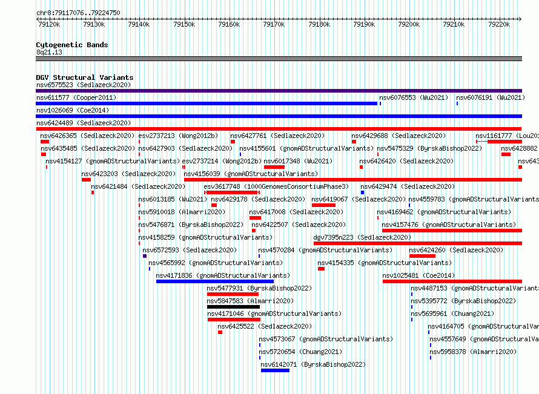Click the red esv3617748 variant bar
This screenshot has height=394, width=539.
[x=232, y=192]
